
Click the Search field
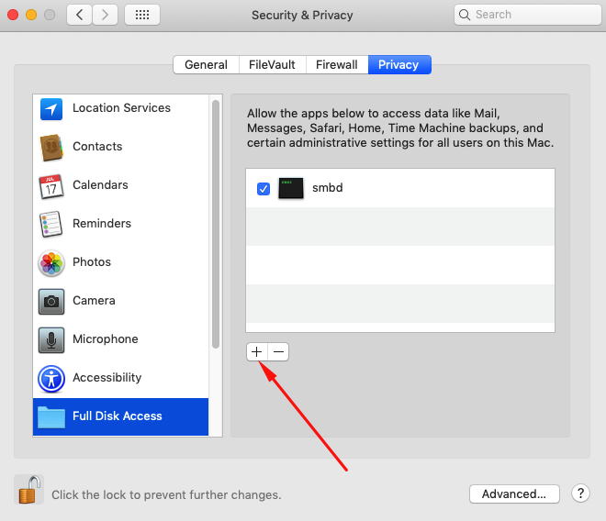[523, 15]
